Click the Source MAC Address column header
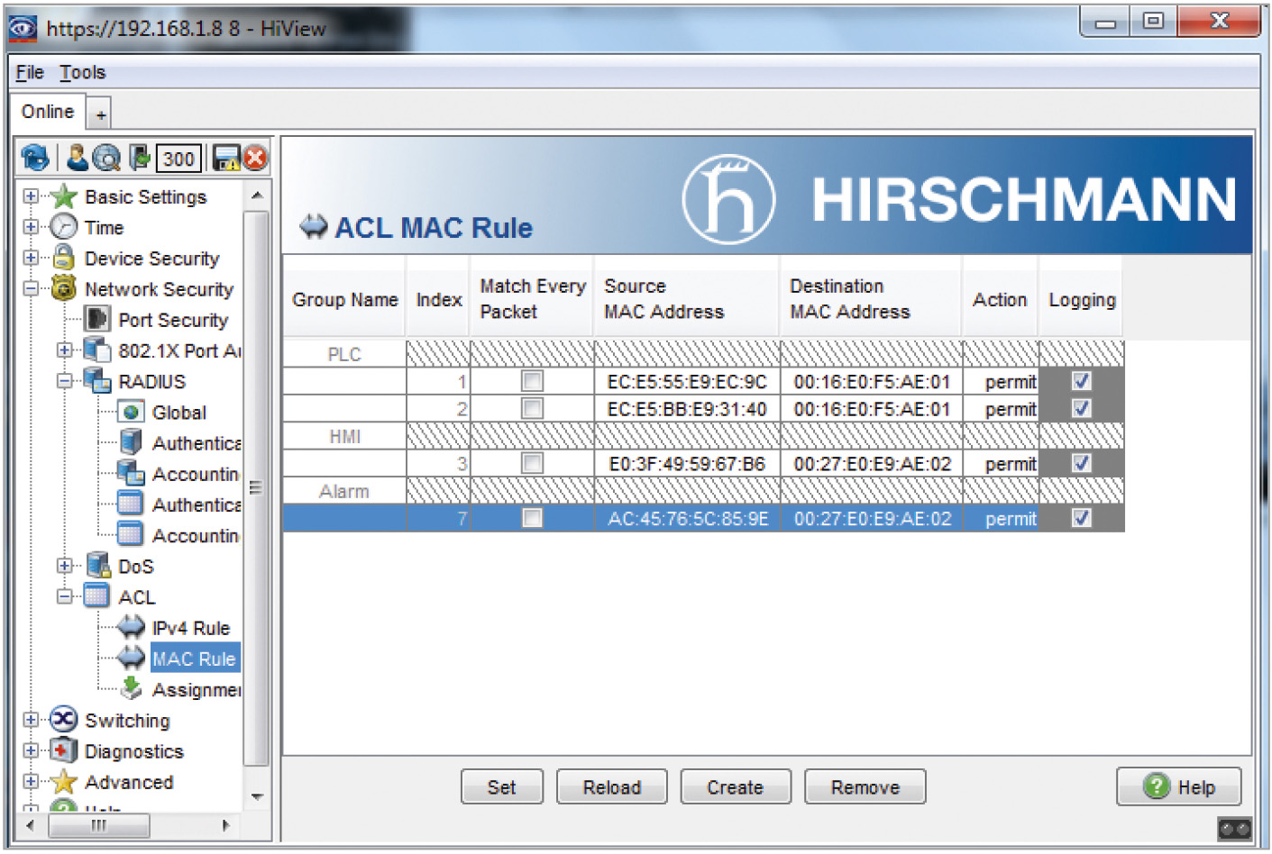The image size is (1272, 854). 687,299
